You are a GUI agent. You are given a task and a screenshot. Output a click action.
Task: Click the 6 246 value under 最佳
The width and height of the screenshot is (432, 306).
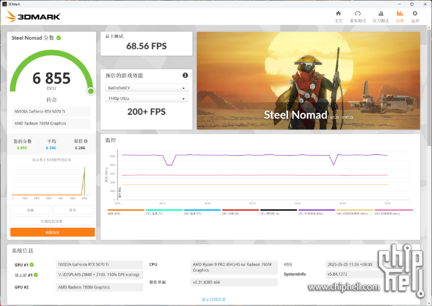coord(80,148)
